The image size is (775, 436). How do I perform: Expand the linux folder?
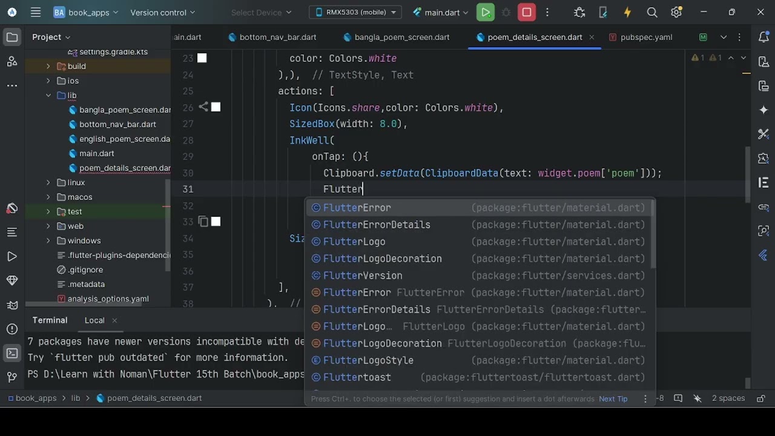pyautogui.click(x=48, y=182)
